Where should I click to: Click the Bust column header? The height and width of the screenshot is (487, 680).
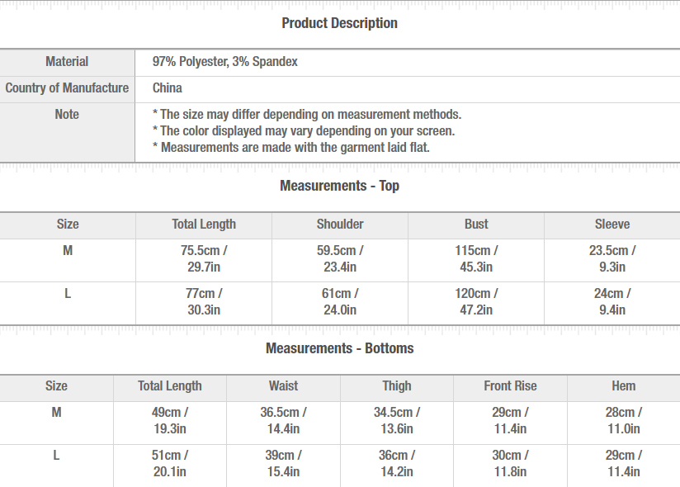pos(476,225)
